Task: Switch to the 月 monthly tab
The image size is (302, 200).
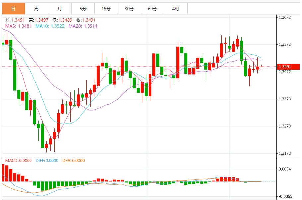Action: tap(60, 9)
